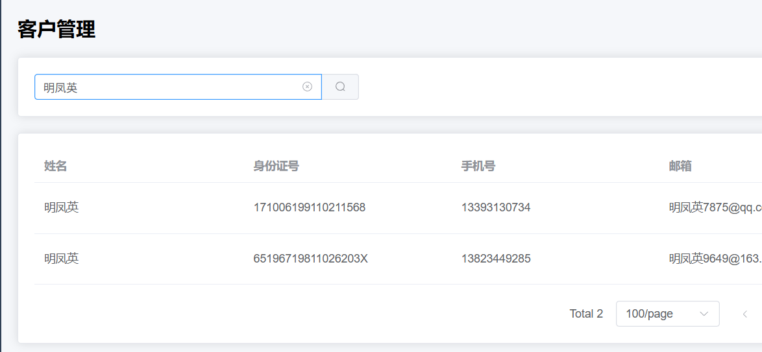Click 明凤英 name in row with 13823449285
The height and width of the screenshot is (352, 762).
[61, 259]
